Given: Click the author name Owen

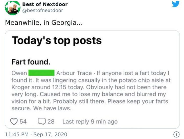Looking at the screenshot, I should [x=19, y=73].
